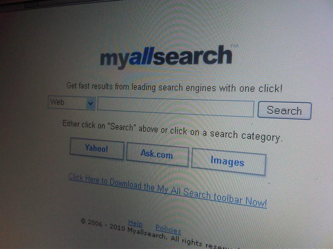Click the "Get fast results" tagline text
Screen dimensions: 333x249
pyautogui.click(x=174, y=87)
